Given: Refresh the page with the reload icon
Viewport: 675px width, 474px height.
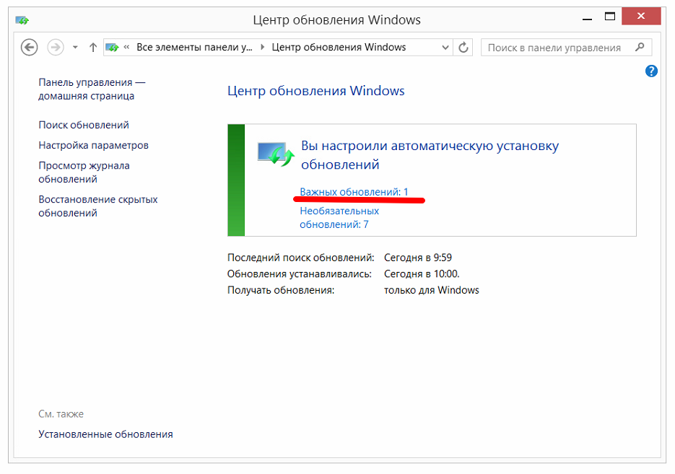Looking at the screenshot, I should pyautogui.click(x=464, y=48).
